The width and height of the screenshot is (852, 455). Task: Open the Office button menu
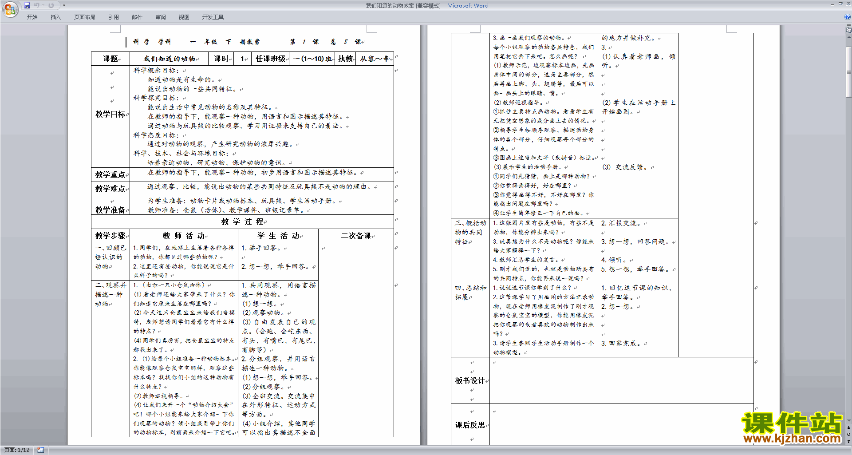(x=10, y=9)
